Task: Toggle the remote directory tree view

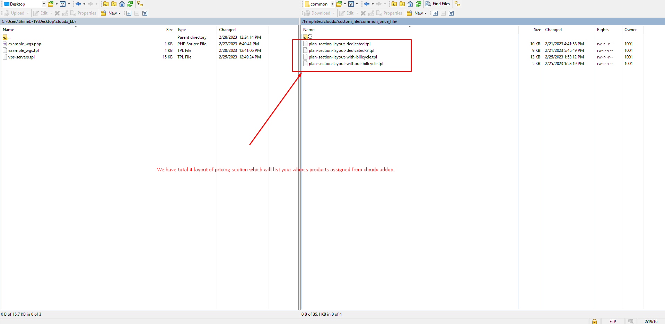Action: pos(457,4)
